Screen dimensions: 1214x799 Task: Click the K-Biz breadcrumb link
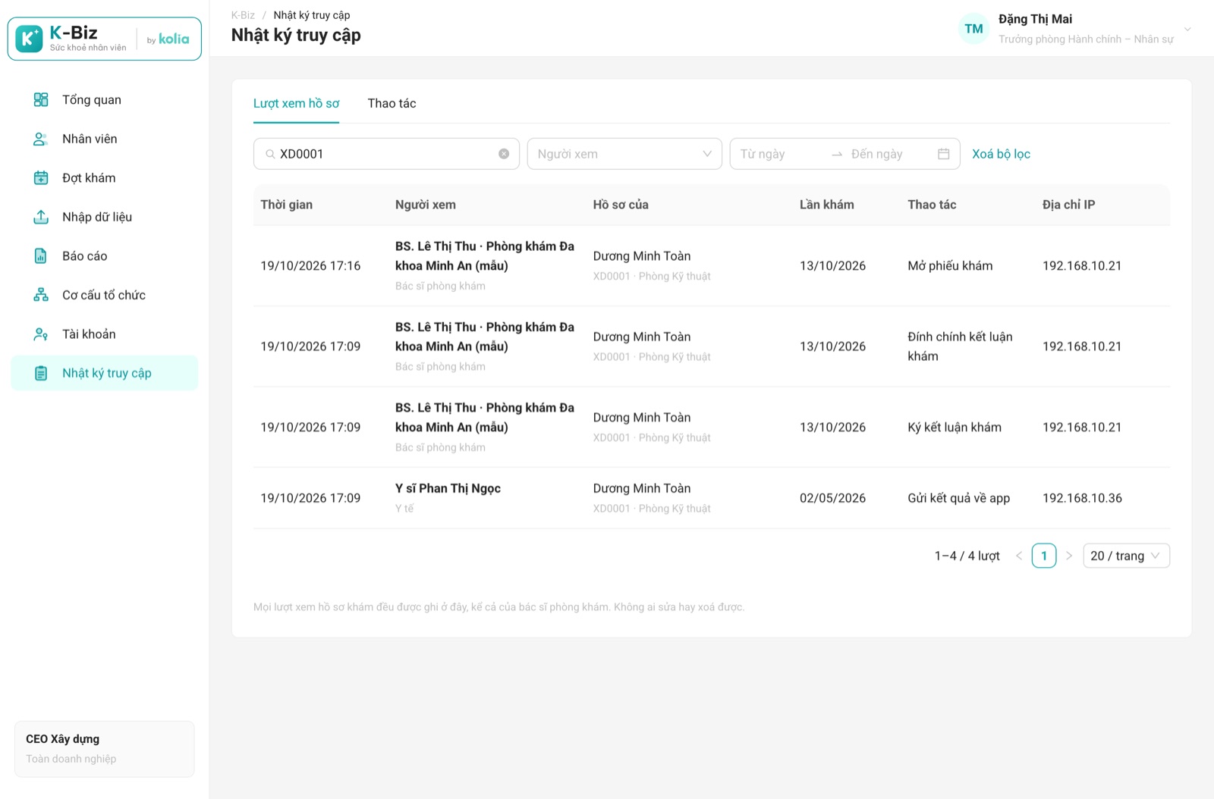(x=243, y=15)
